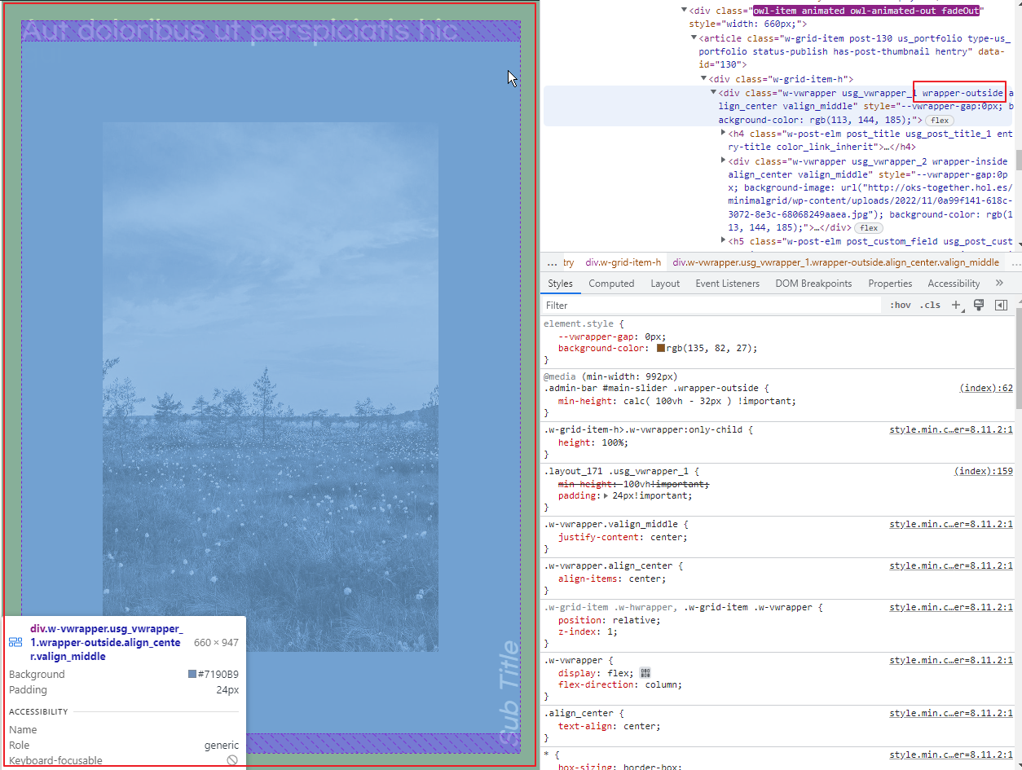Click the left breadcrumb overflow ellipsis
Image resolution: width=1022 pixels, height=770 pixels.
553,262
